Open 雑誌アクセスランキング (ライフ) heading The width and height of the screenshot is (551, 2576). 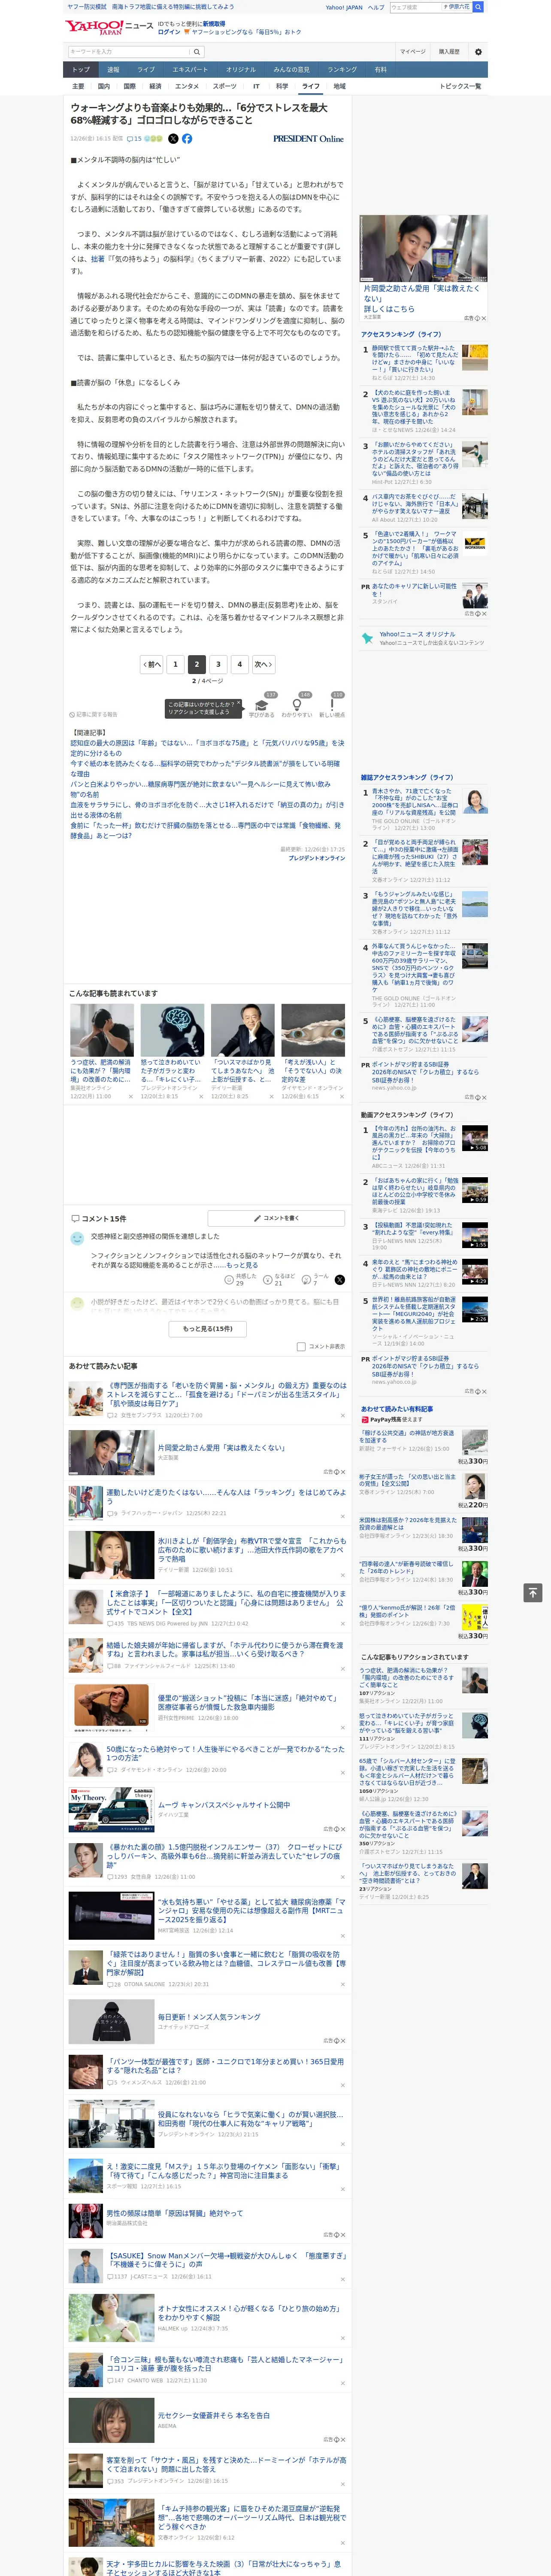407,777
